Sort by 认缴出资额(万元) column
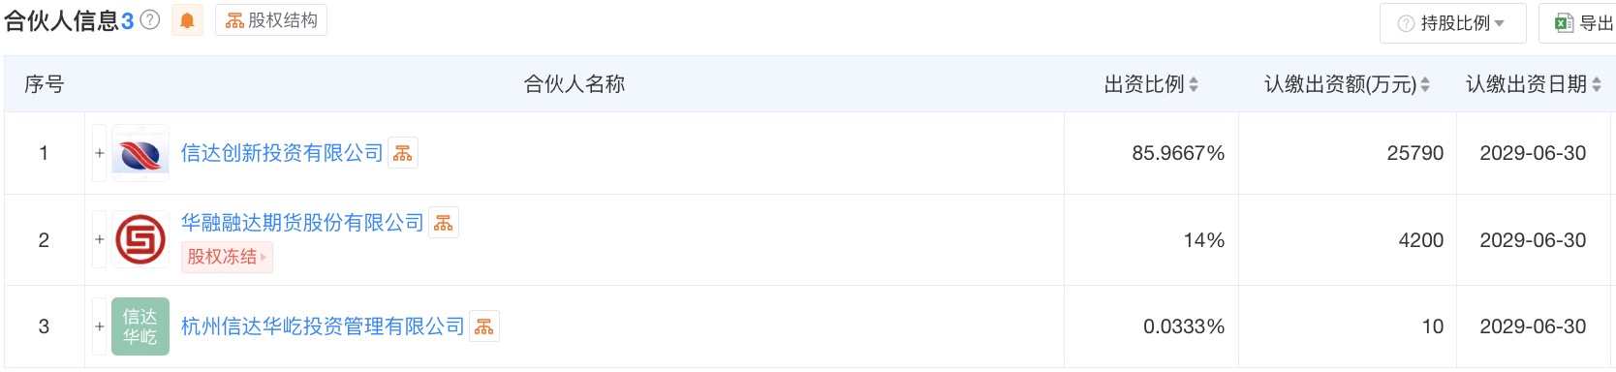This screenshot has width=1616, height=372. tap(1347, 84)
